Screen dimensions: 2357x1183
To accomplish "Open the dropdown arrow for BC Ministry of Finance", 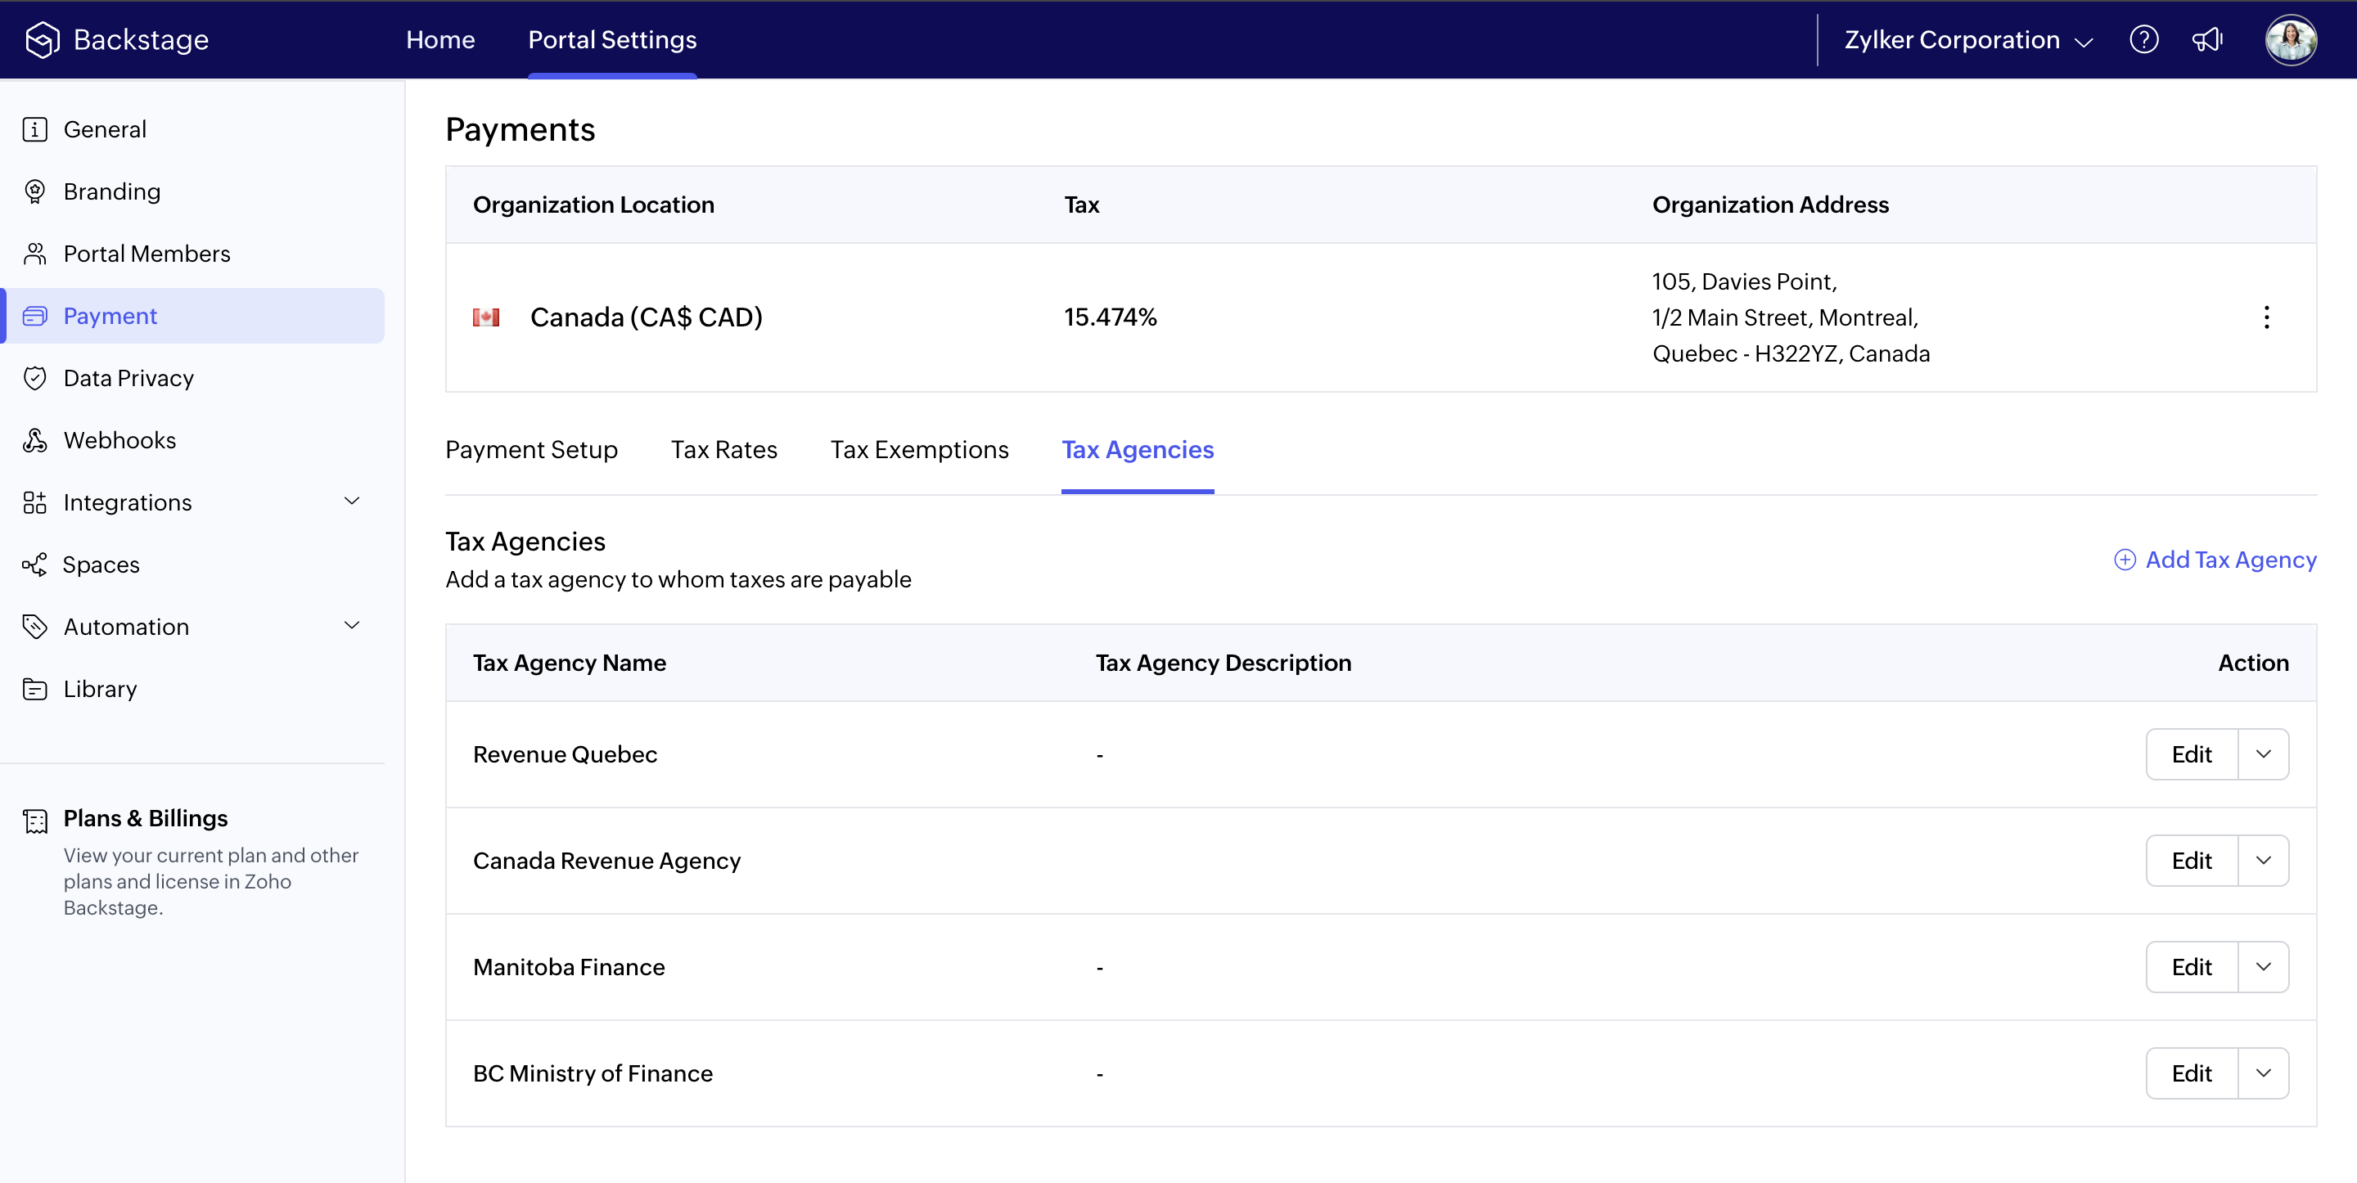I will coord(2263,1073).
